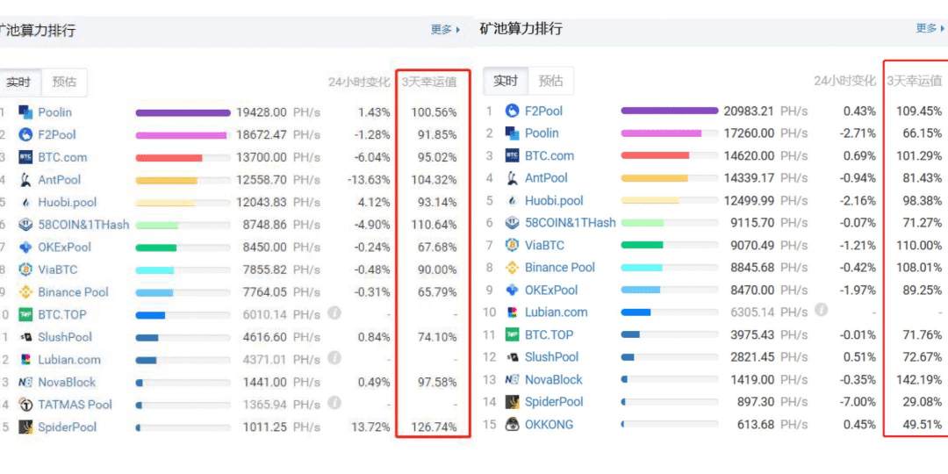Open the SpiderPool link in left panel
This screenshot has height=474, width=948.
67,427
